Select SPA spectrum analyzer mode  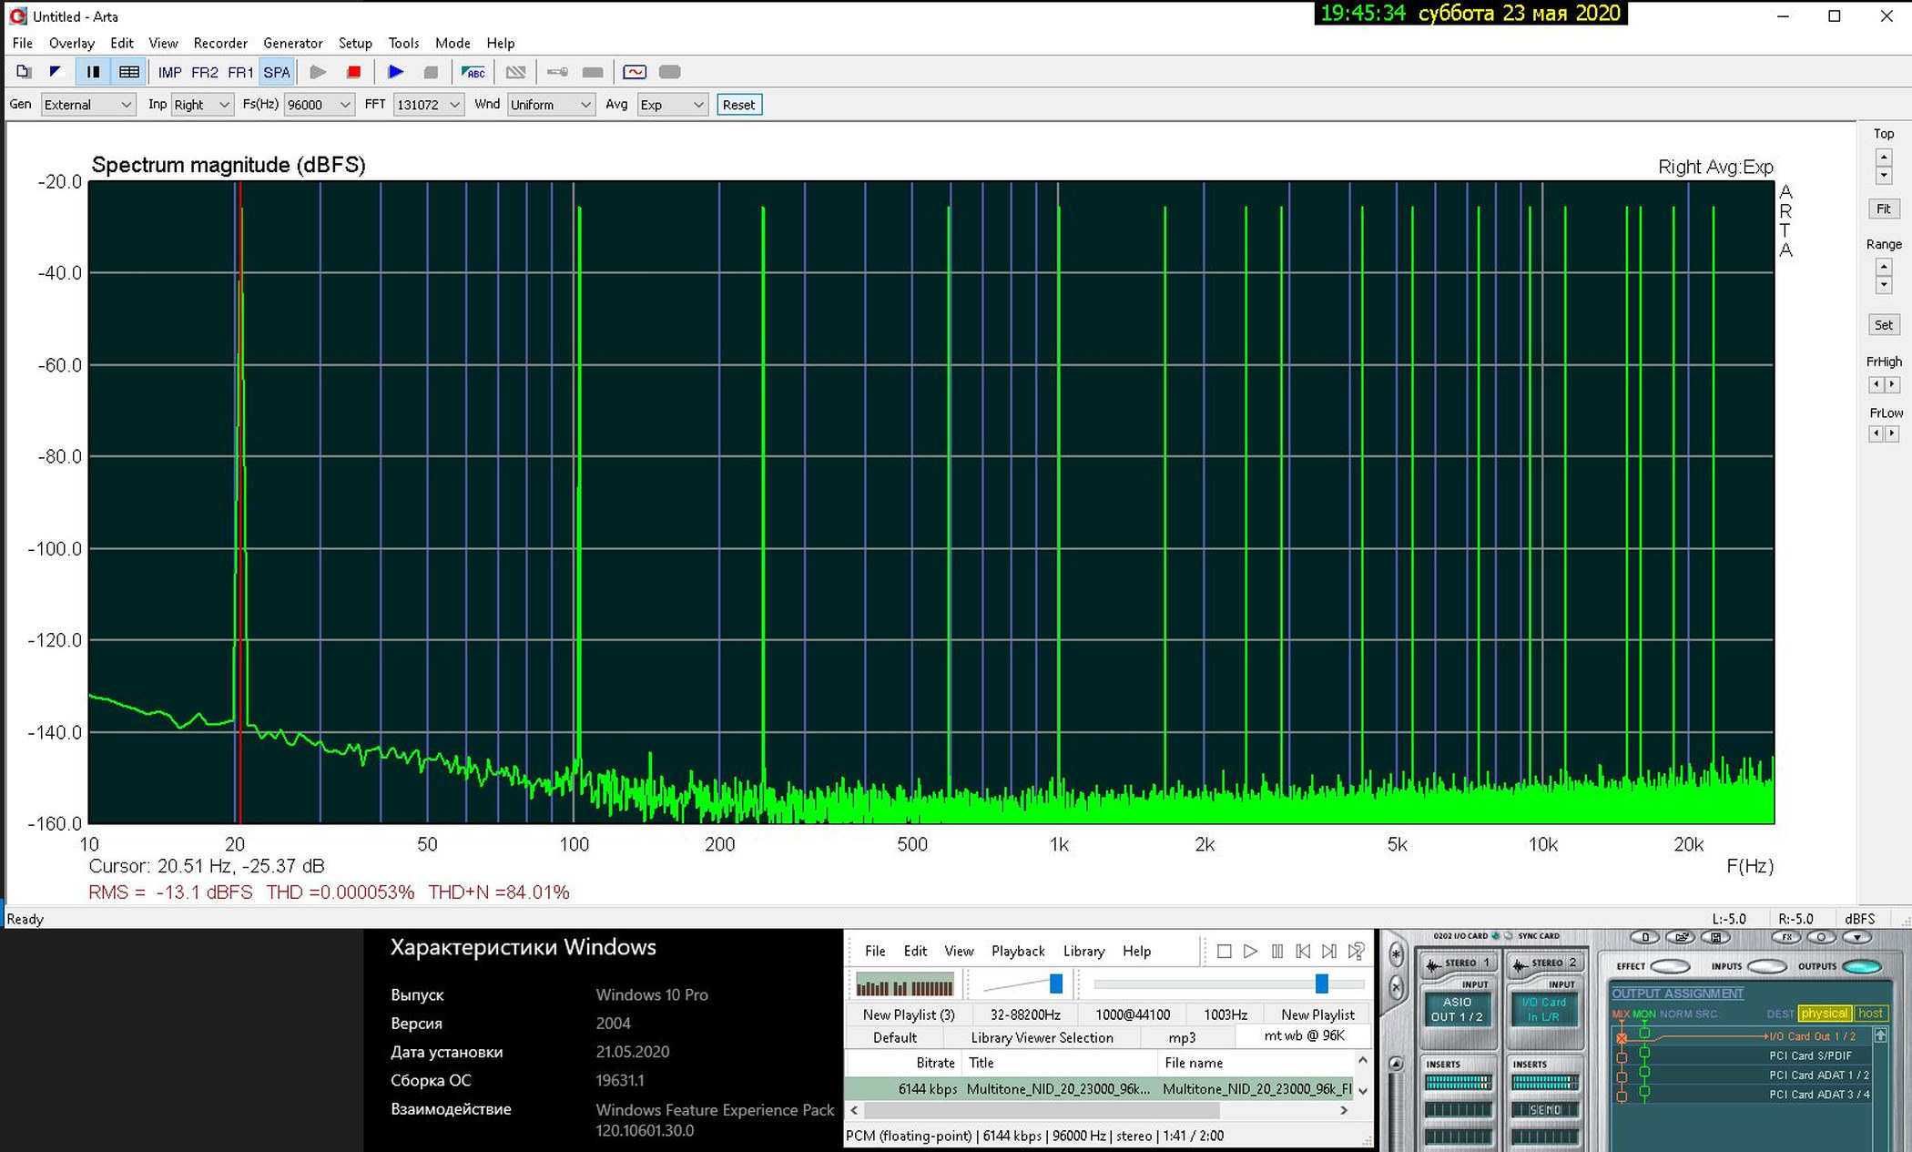click(277, 72)
